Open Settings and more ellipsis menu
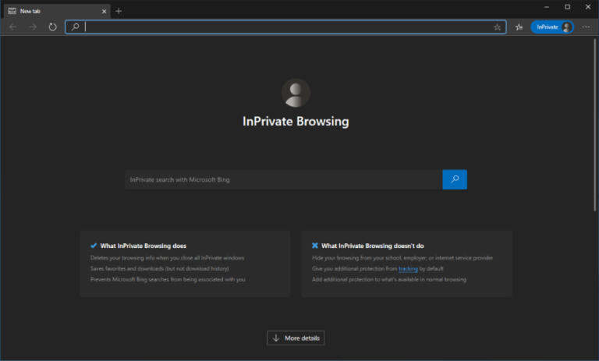599x361 pixels. click(x=586, y=27)
